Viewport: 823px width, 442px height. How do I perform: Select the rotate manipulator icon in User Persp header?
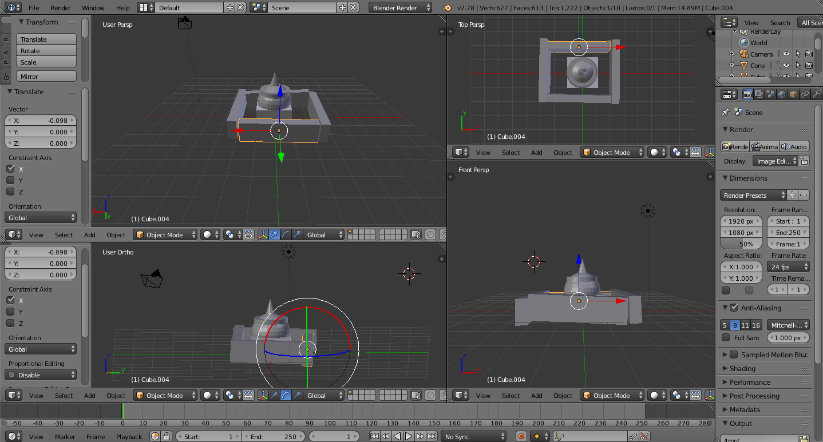click(x=285, y=234)
